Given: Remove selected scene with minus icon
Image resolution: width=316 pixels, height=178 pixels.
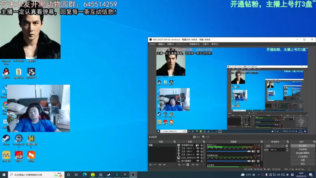Looking at the screenshot, I should (x=155, y=165).
